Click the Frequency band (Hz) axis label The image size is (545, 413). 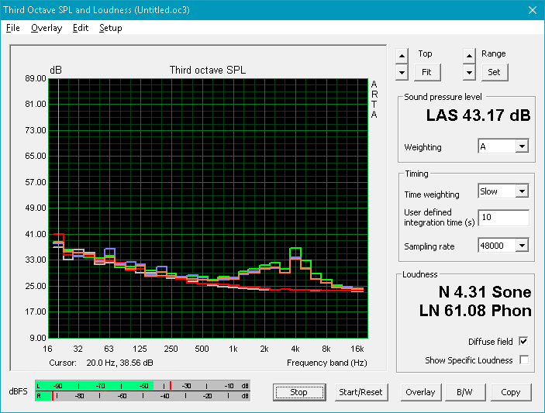tap(326, 363)
